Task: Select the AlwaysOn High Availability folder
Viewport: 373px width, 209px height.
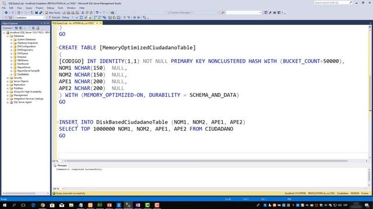Action: point(27,92)
